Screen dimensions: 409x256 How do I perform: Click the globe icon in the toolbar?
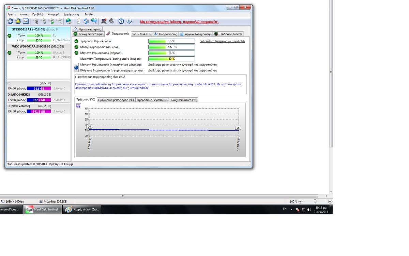68,21
